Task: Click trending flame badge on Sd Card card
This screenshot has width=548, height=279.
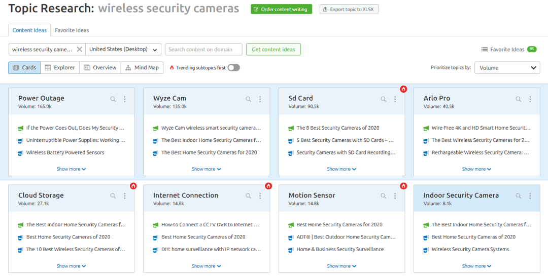Action: (404, 89)
